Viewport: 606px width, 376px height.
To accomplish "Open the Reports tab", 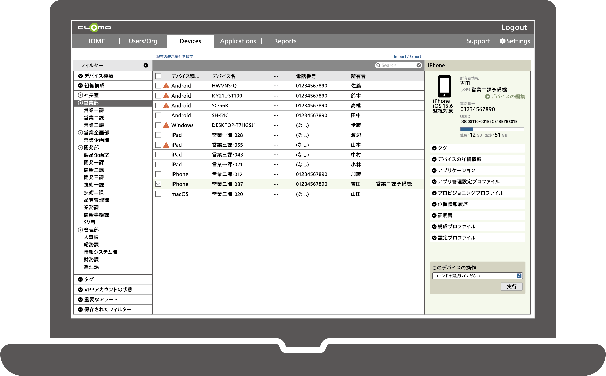I will (285, 41).
